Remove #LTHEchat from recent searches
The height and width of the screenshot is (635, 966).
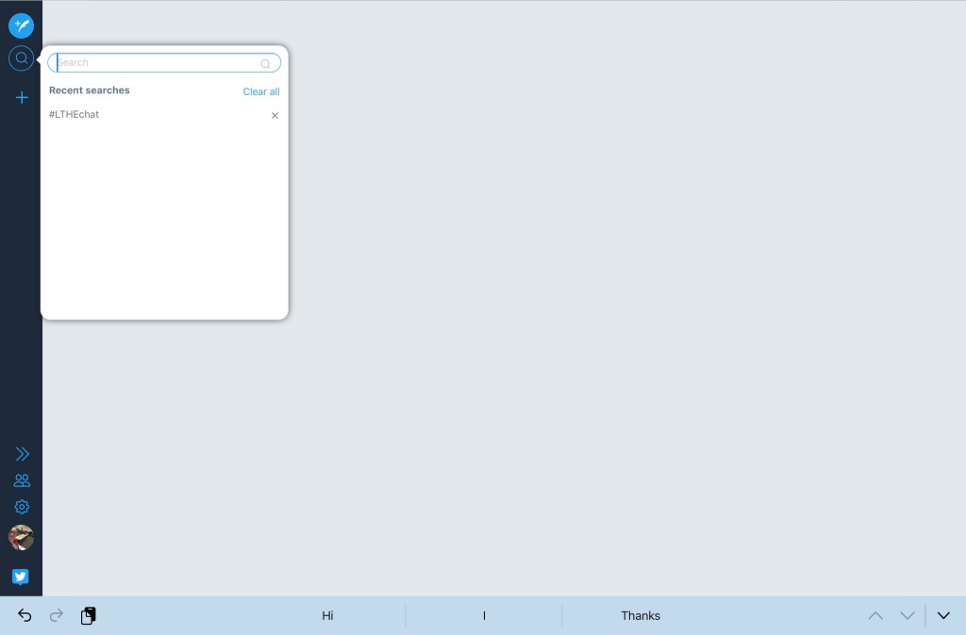(275, 115)
